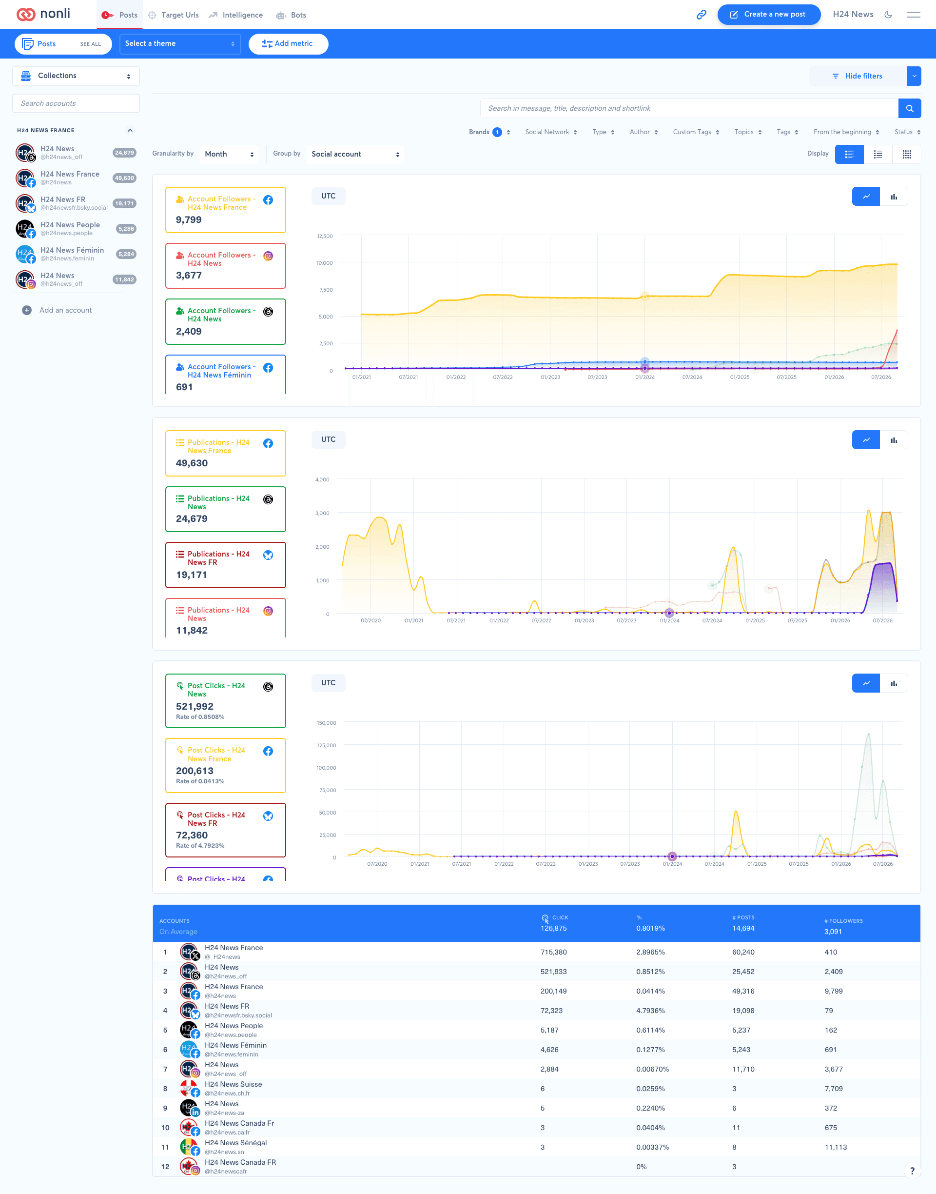The height and width of the screenshot is (1194, 936).
Task: Click Hide filters button
Action: click(x=858, y=76)
